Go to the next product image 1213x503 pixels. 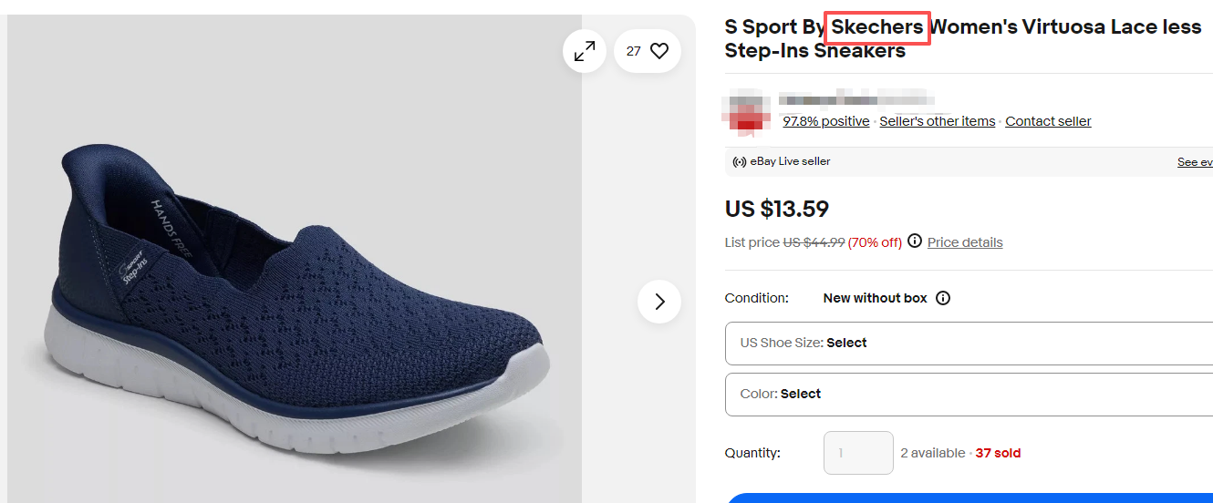[659, 302]
